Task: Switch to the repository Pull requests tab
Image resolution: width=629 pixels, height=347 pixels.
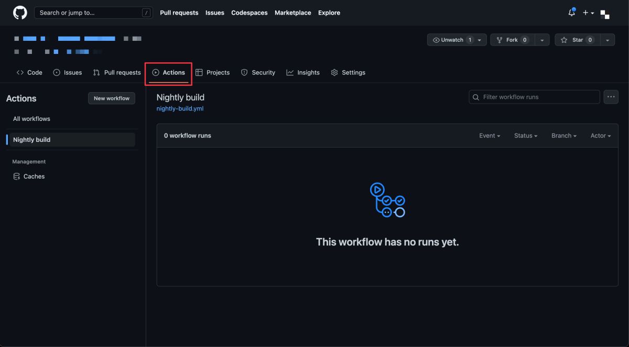Action: point(117,73)
